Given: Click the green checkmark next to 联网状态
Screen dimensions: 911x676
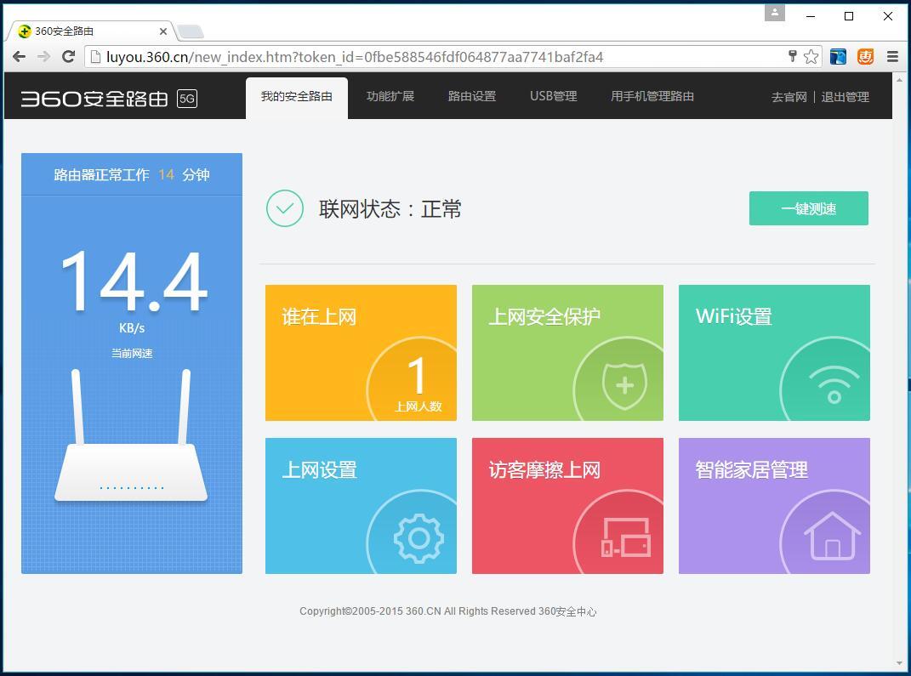Looking at the screenshot, I should tap(285, 208).
